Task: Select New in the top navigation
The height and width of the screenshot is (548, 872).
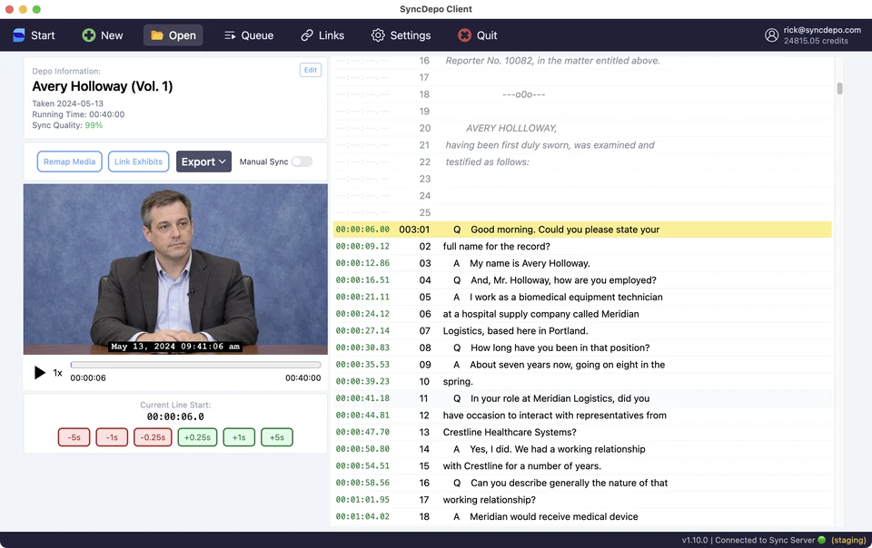Action: pos(112,35)
